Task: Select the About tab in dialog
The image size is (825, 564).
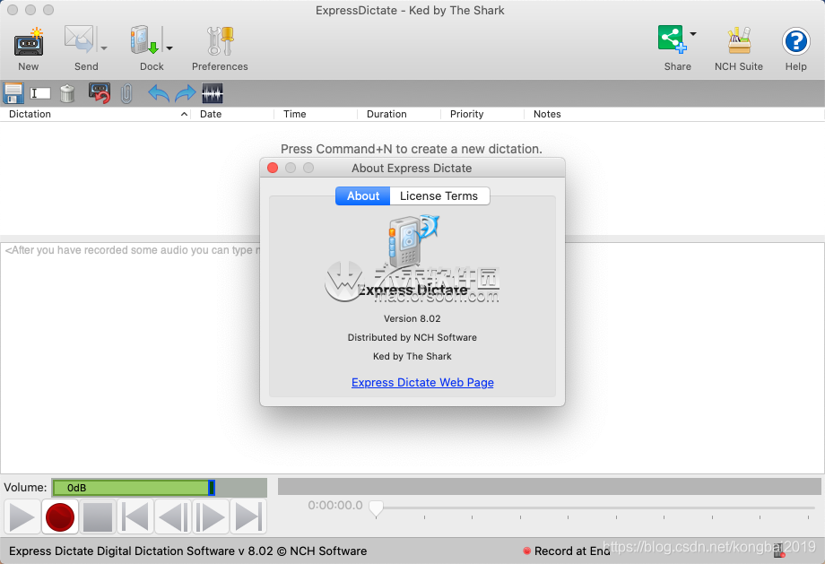Action: [x=363, y=195]
